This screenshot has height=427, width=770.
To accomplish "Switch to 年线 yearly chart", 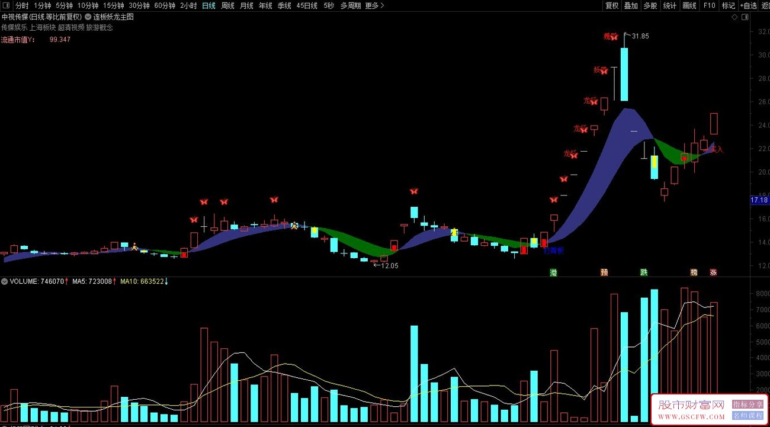I will (x=265, y=5).
